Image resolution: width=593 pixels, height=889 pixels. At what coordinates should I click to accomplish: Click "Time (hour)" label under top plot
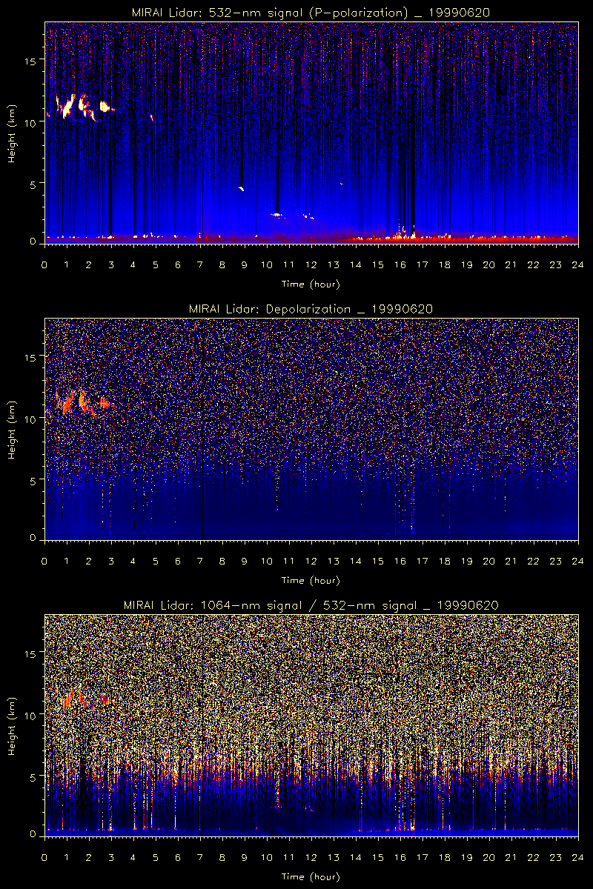(x=311, y=284)
